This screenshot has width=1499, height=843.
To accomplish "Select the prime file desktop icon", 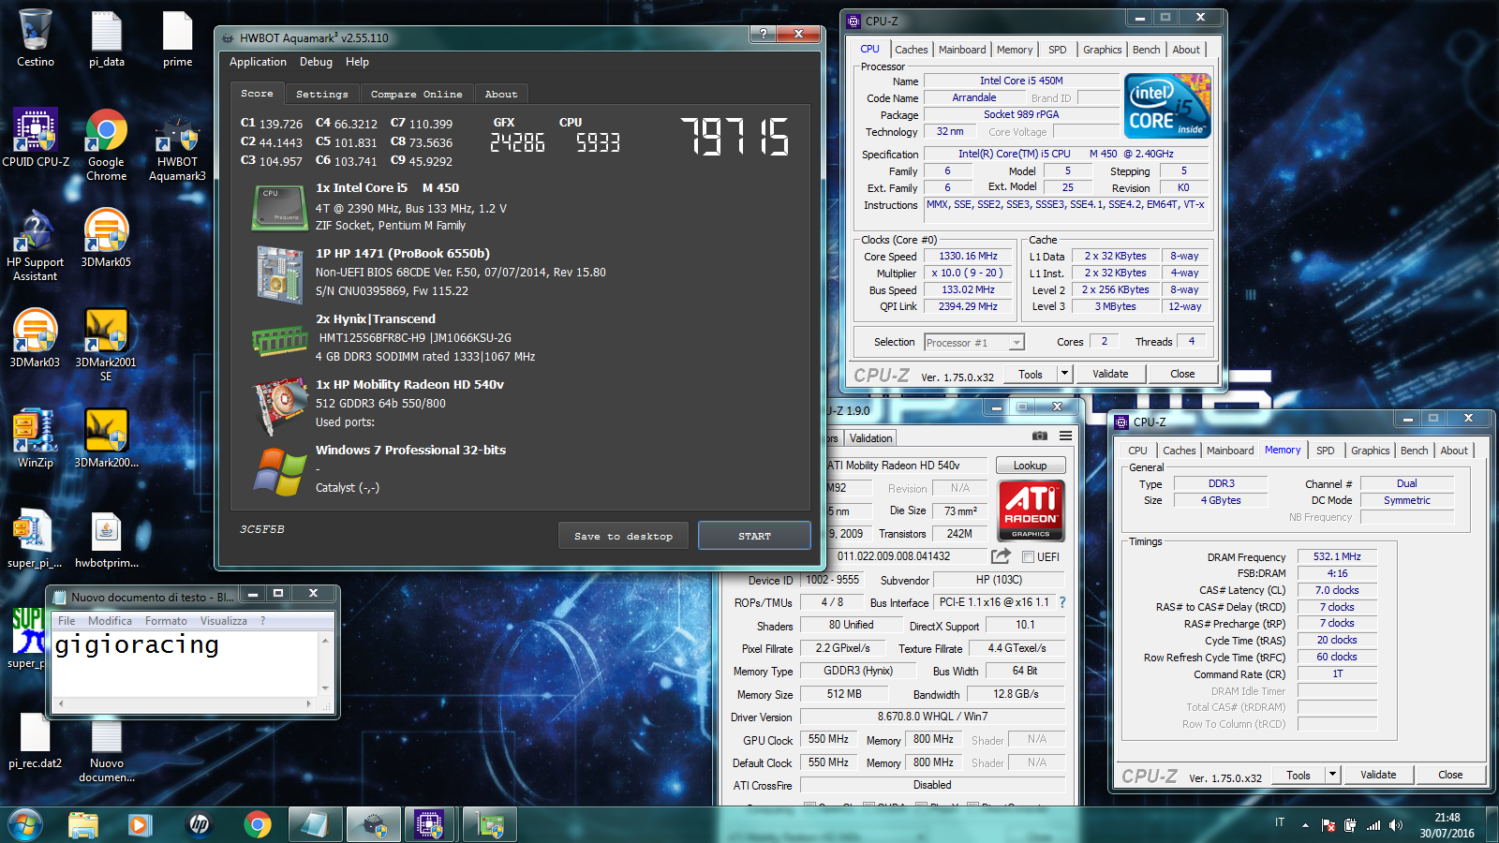I will [x=178, y=39].
